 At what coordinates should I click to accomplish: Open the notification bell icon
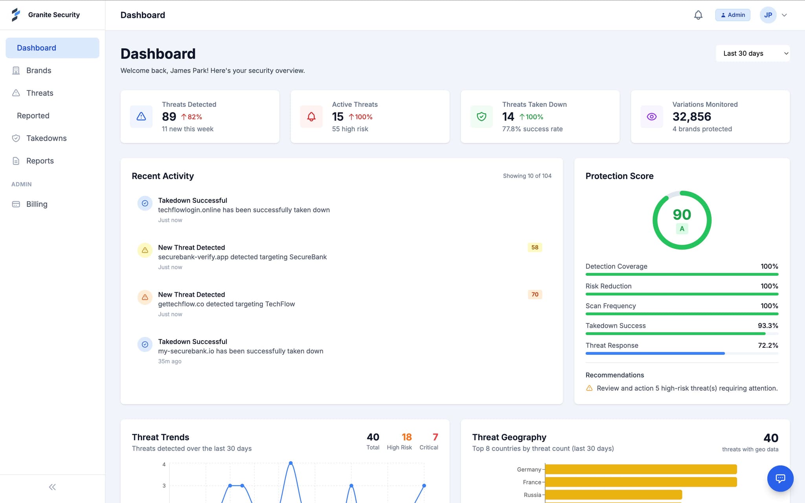698,15
